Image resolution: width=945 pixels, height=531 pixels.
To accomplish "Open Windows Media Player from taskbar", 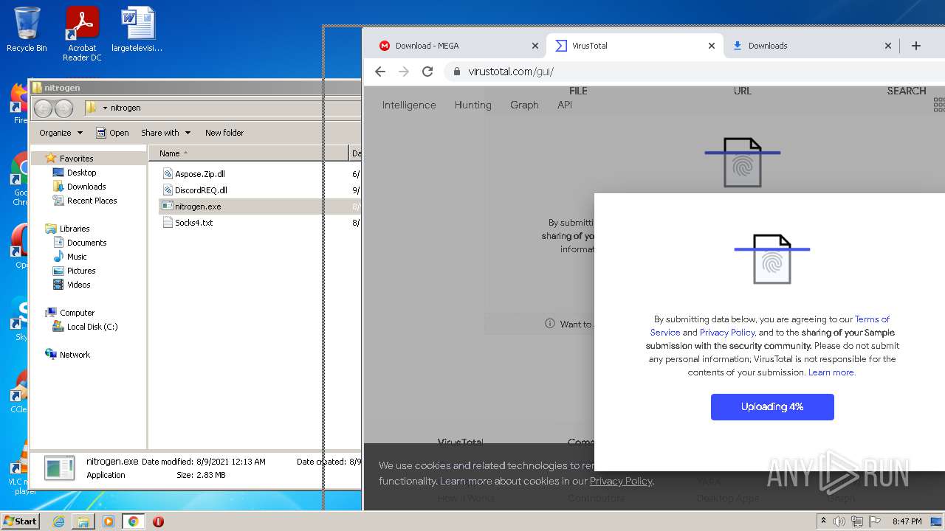I will click(x=109, y=521).
